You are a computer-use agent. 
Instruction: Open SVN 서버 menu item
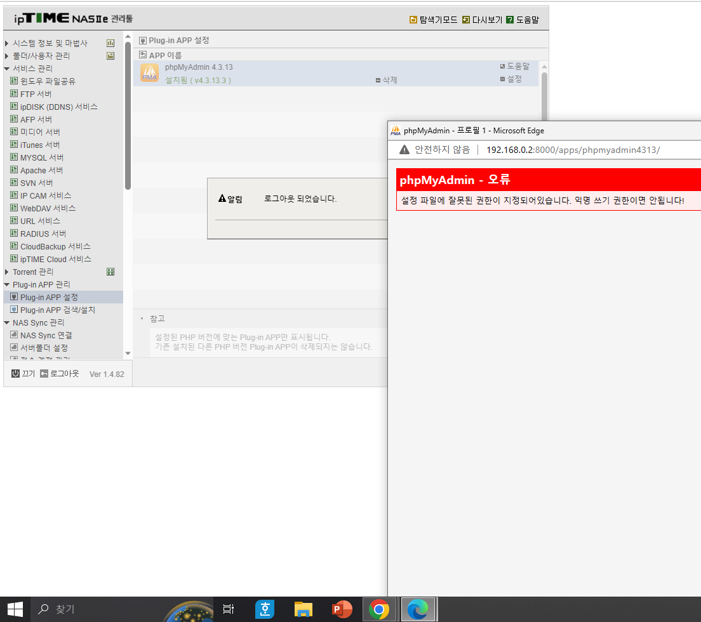(32, 183)
